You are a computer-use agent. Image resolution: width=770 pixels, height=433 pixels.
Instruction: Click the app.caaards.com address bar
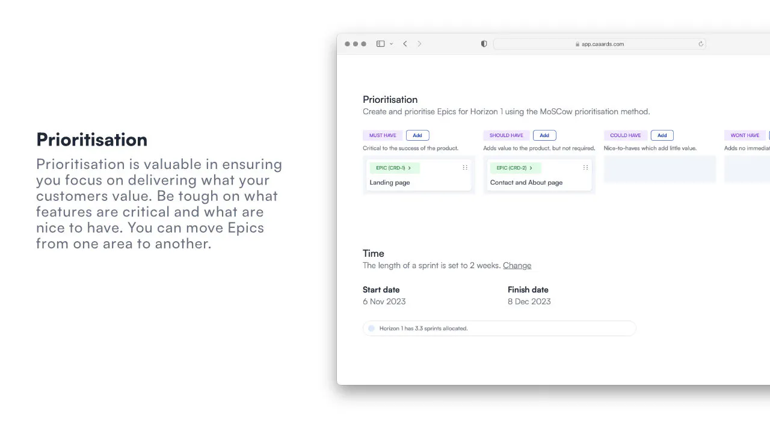click(599, 44)
